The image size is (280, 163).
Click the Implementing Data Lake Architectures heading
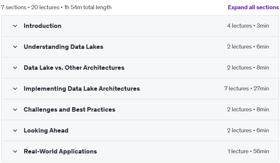click(x=82, y=88)
